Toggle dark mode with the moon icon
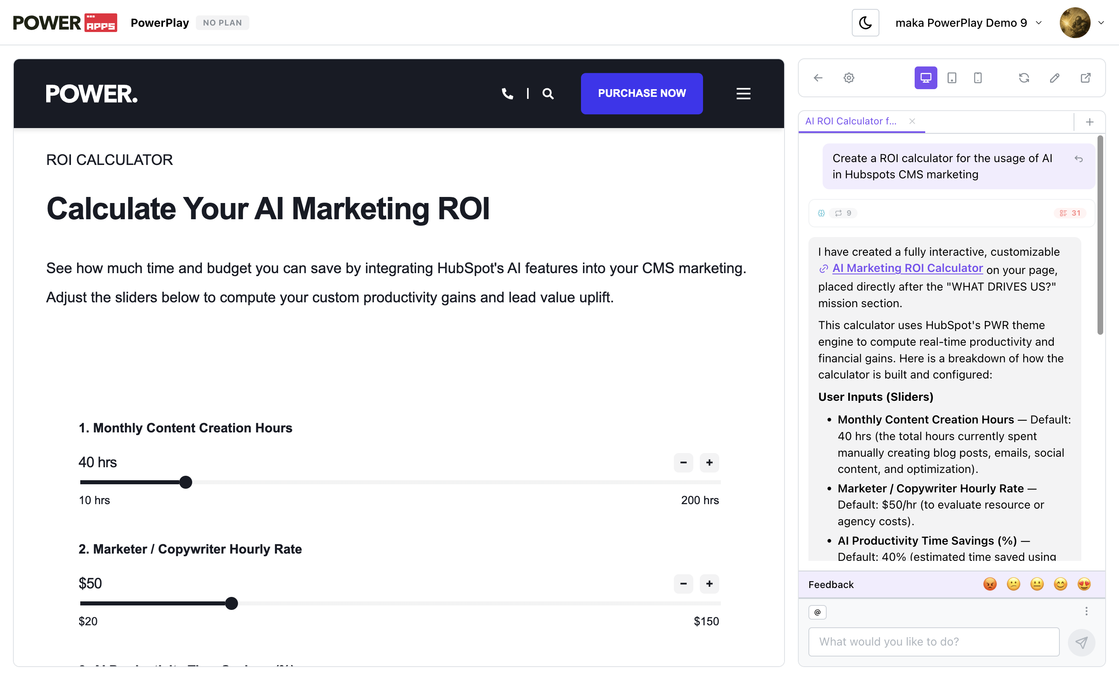This screenshot has height=680, width=1119. pyautogui.click(x=865, y=23)
